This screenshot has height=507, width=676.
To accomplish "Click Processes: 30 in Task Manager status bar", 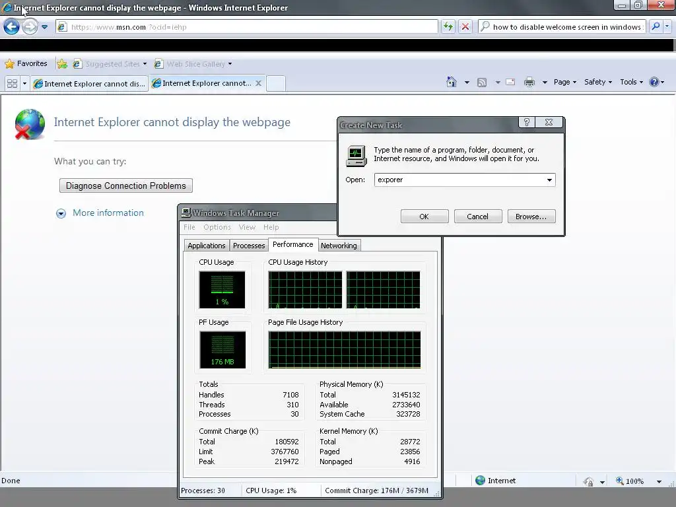I will (203, 490).
